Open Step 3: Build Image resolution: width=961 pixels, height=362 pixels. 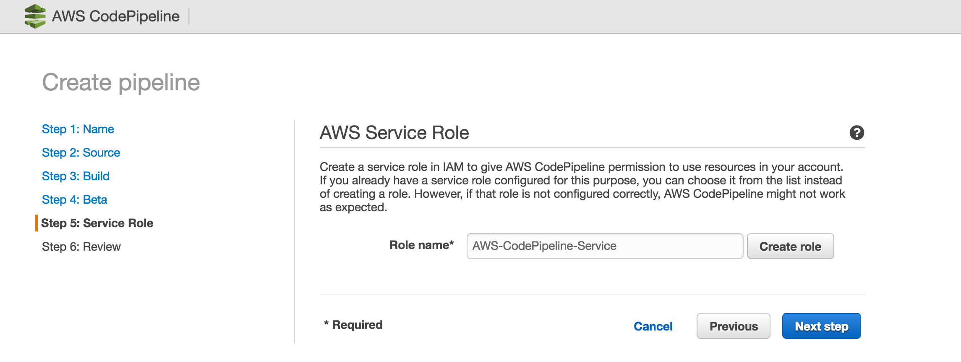(76, 176)
